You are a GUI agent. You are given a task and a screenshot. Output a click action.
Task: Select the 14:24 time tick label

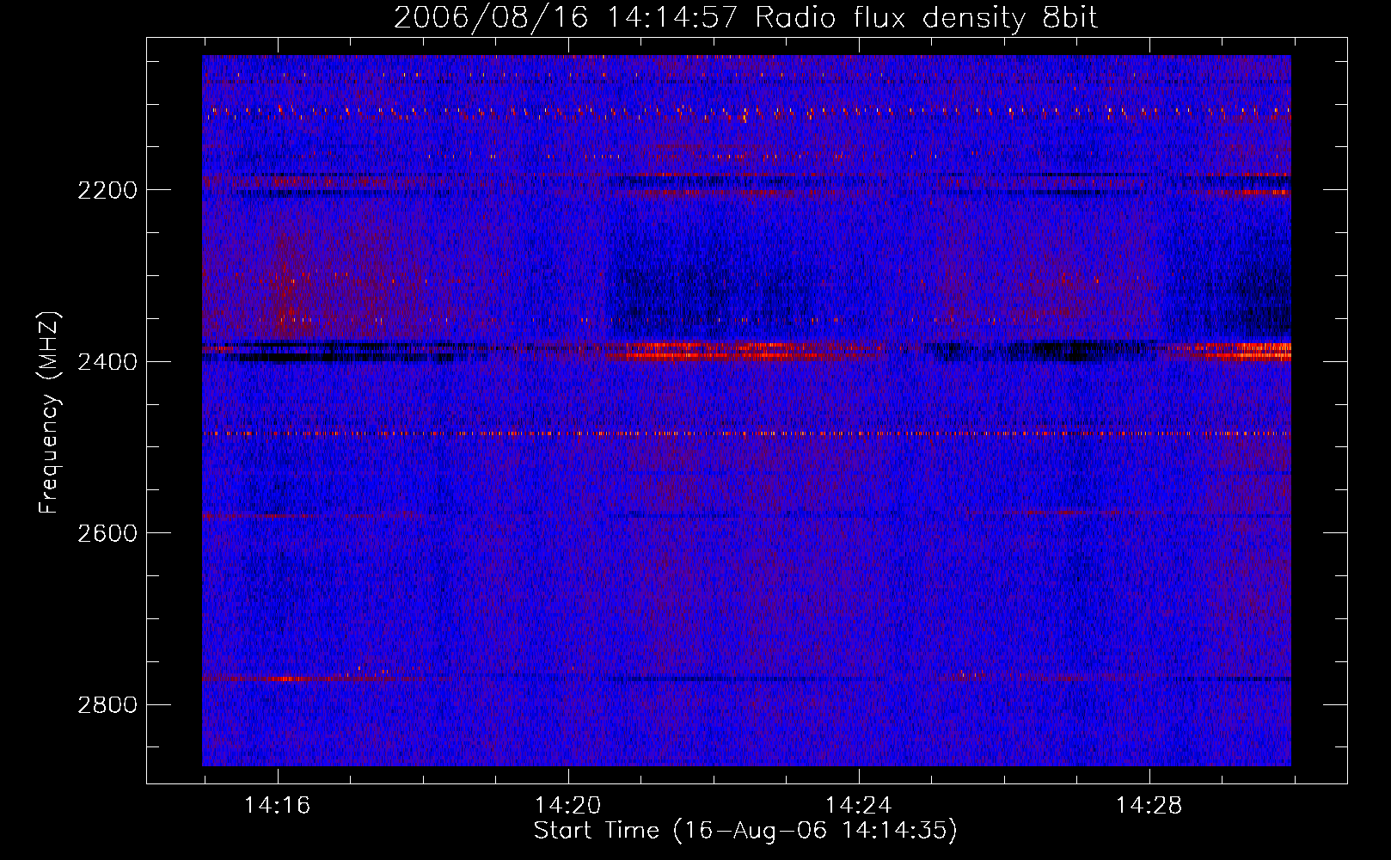(858, 806)
